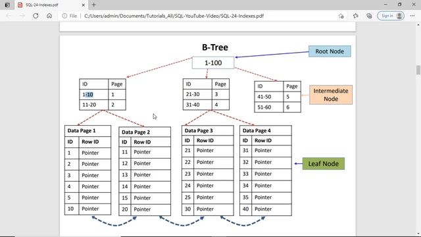Click the address bar file path

pyautogui.click(x=174, y=16)
